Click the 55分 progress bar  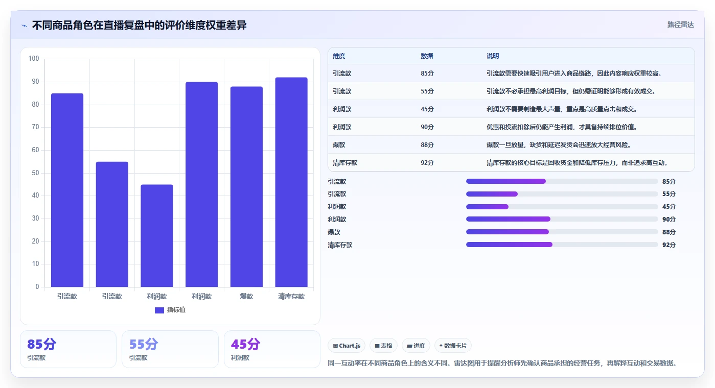point(562,194)
